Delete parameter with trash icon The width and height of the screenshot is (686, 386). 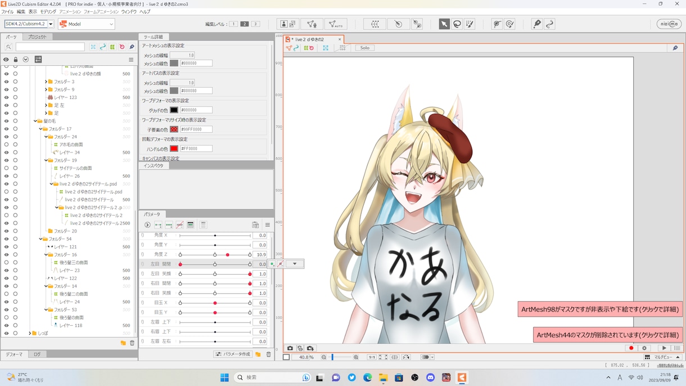pyautogui.click(x=269, y=354)
